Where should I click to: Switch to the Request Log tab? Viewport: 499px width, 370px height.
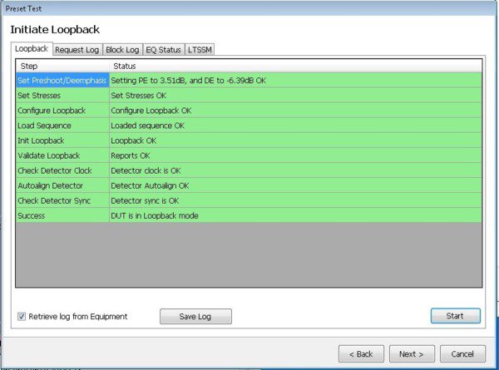(78, 50)
